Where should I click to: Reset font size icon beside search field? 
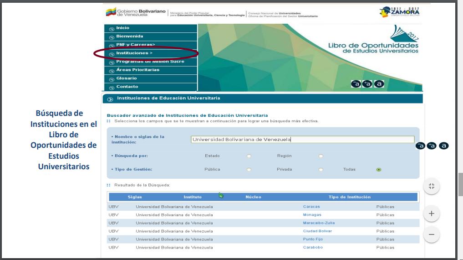point(443,146)
